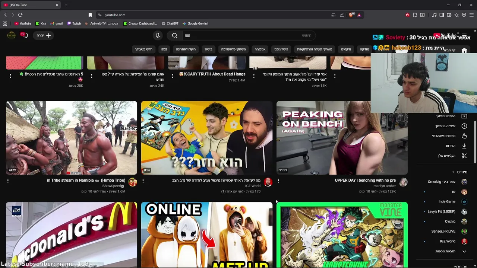Click the Brave Wallet icon in toolbar
This screenshot has width=477, height=268.
[x=449, y=15]
